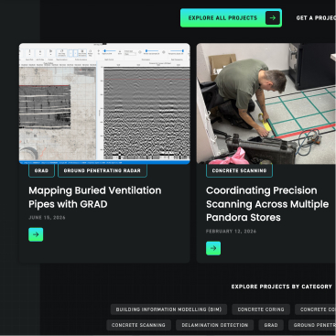Viewport: 336px width, 336px height.
Task: Filter by Concrete Coring category
Action: coord(261,309)
